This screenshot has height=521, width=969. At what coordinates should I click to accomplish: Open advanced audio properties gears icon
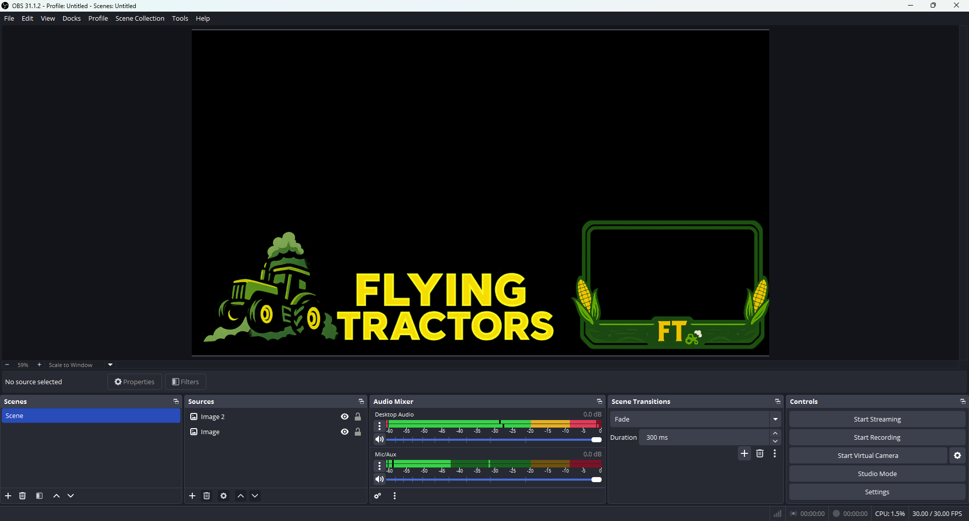pyautogui.click(x=378, y=496)
